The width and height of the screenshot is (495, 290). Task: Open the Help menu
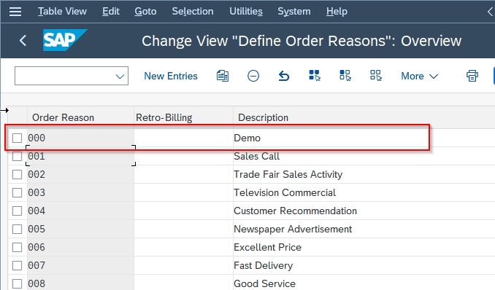[337, 12]
